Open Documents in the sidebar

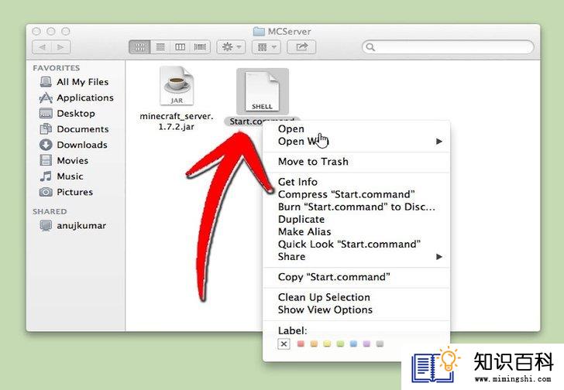(x=74, y=129)
